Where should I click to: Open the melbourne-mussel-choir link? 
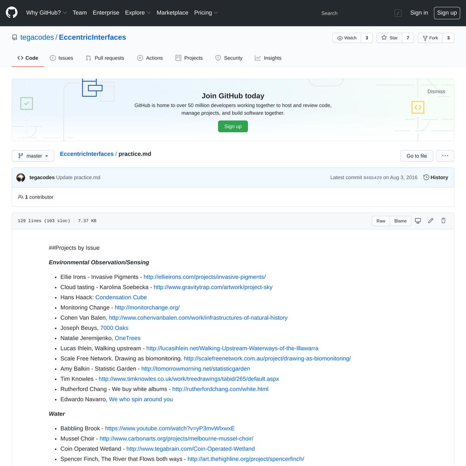click(176, 439)
